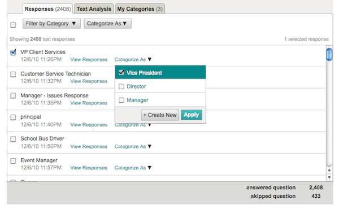The height and width of the screenshot is (213, 339).
Task: Select the Director menu entry label
Action: click(x=136, y=86)
